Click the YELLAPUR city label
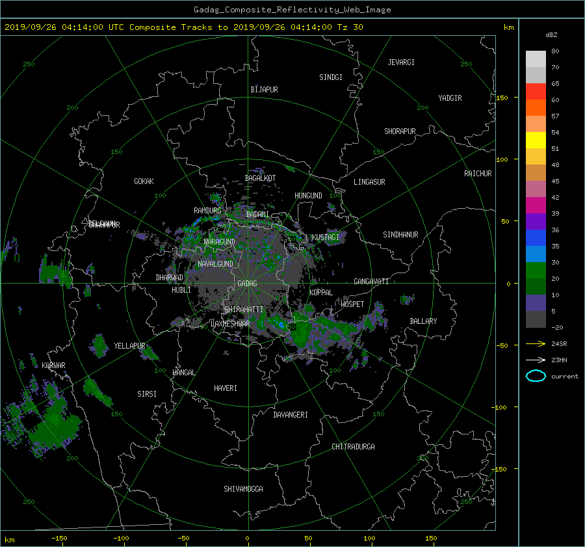Viewport: 585px width, 547px height. click(129, 346)
